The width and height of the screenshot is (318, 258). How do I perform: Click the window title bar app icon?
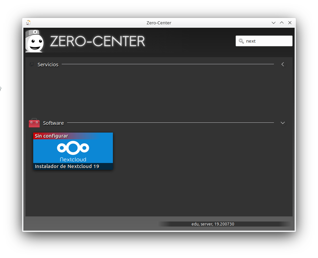click(28, 23)
